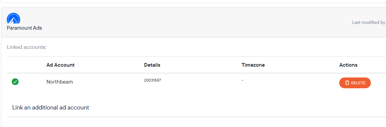Click the account ID 20031557
Viewport: 386px width, 127px height.
[x=152, y=80]
